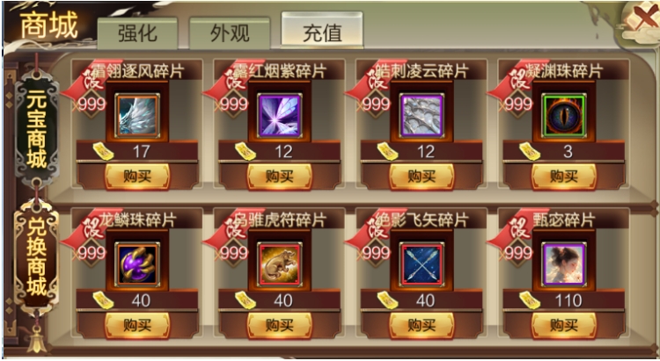
Task: Click the purple orb 龙鳞珠碎片 icon
Action: point(137,264)
